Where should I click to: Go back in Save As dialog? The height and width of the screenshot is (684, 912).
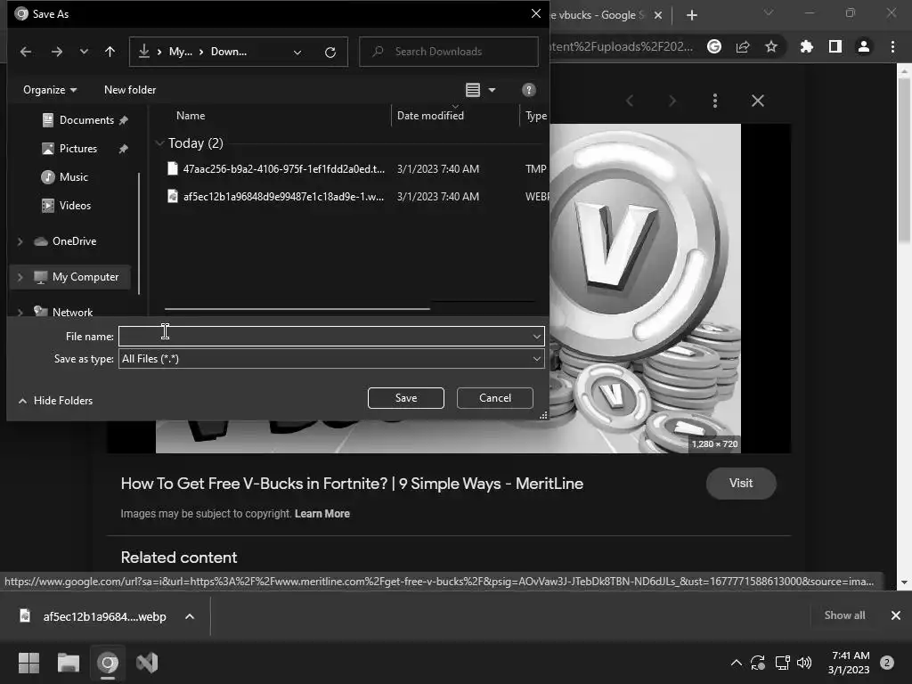26,52
